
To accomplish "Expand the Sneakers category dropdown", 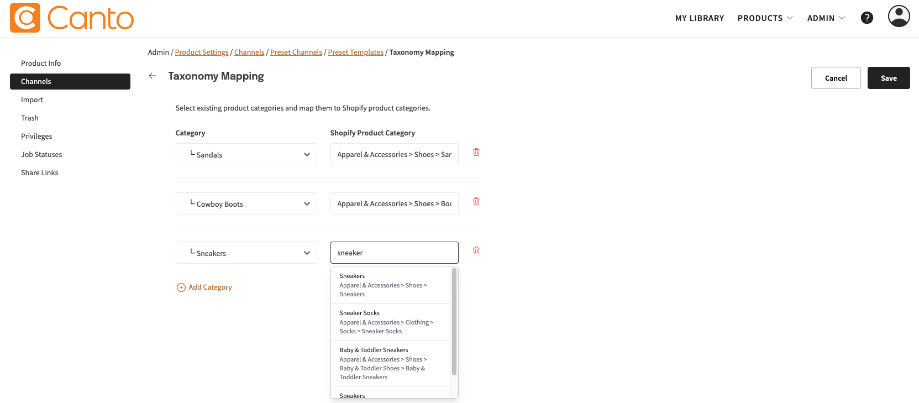I will coord(246,253).
